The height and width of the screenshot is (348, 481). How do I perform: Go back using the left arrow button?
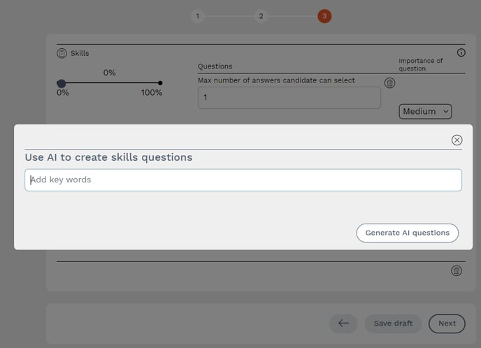tap(343, 323)
